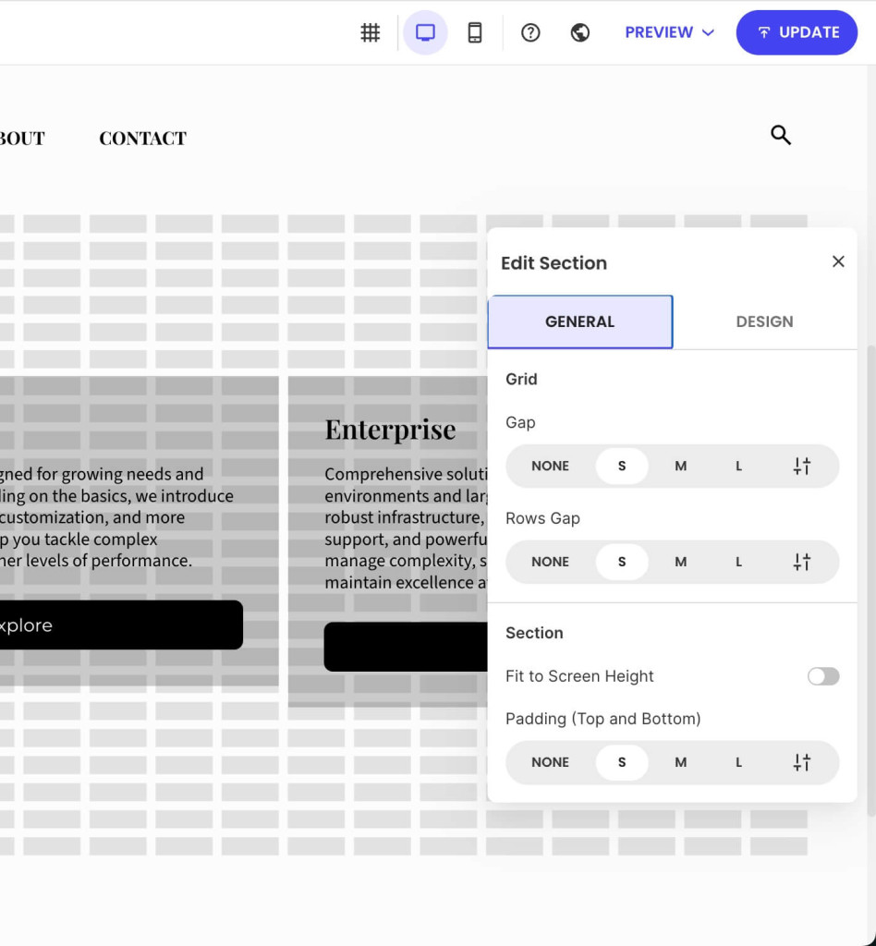Viewport: 876px width, 946px height.
Task: Switch to desktop view icon
Action: pos(425,32)
